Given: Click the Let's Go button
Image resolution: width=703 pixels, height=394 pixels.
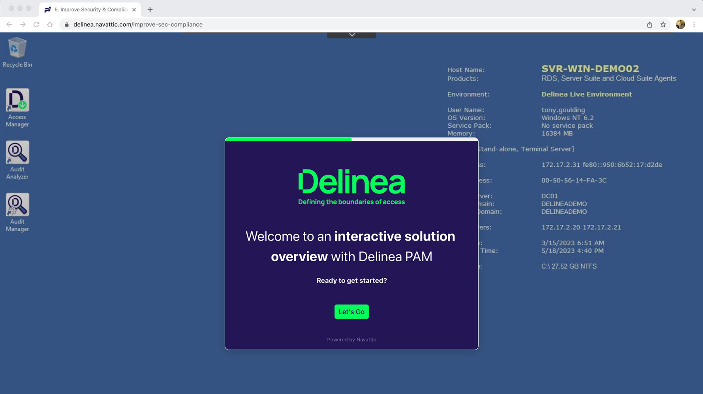Looking at the screenshot, I should point(351,312).
